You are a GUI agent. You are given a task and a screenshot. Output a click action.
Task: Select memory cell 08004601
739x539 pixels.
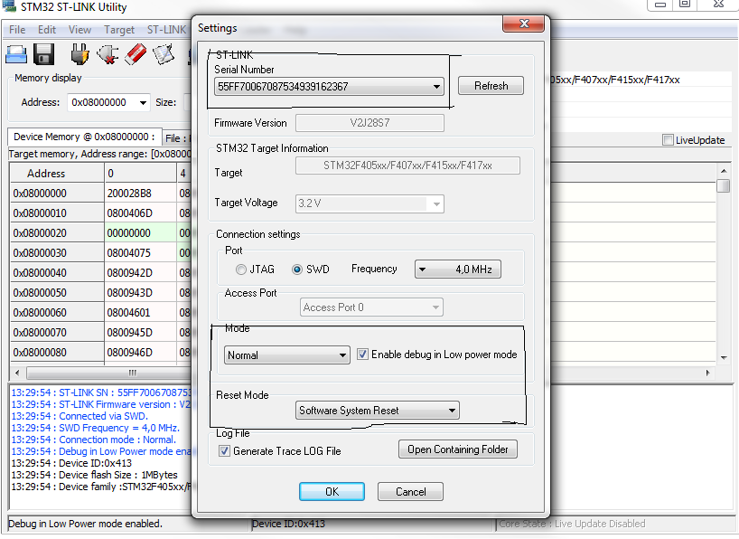(140, 312)
